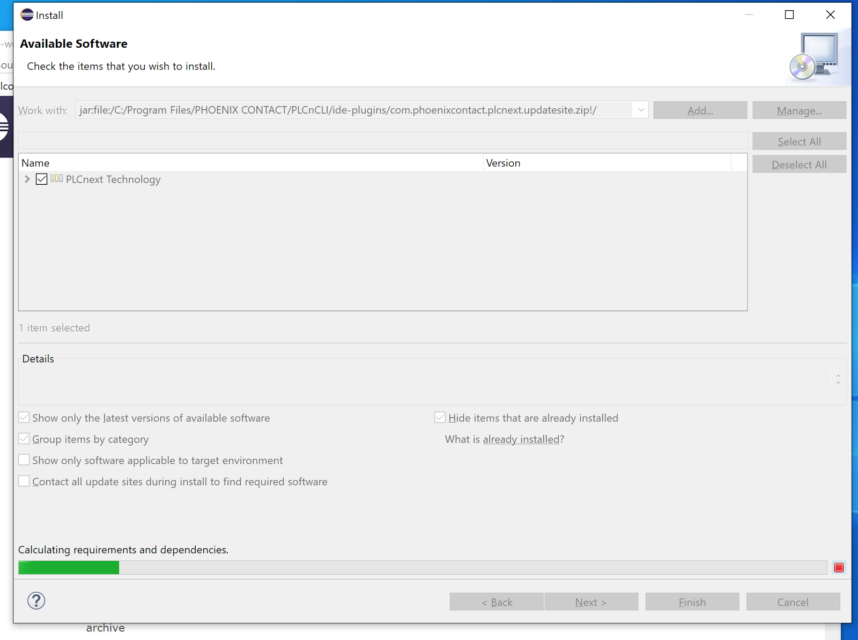Expand the PLCnext Technology tree node
This screenshot has width=858, height=640.
tap(27, 179)
